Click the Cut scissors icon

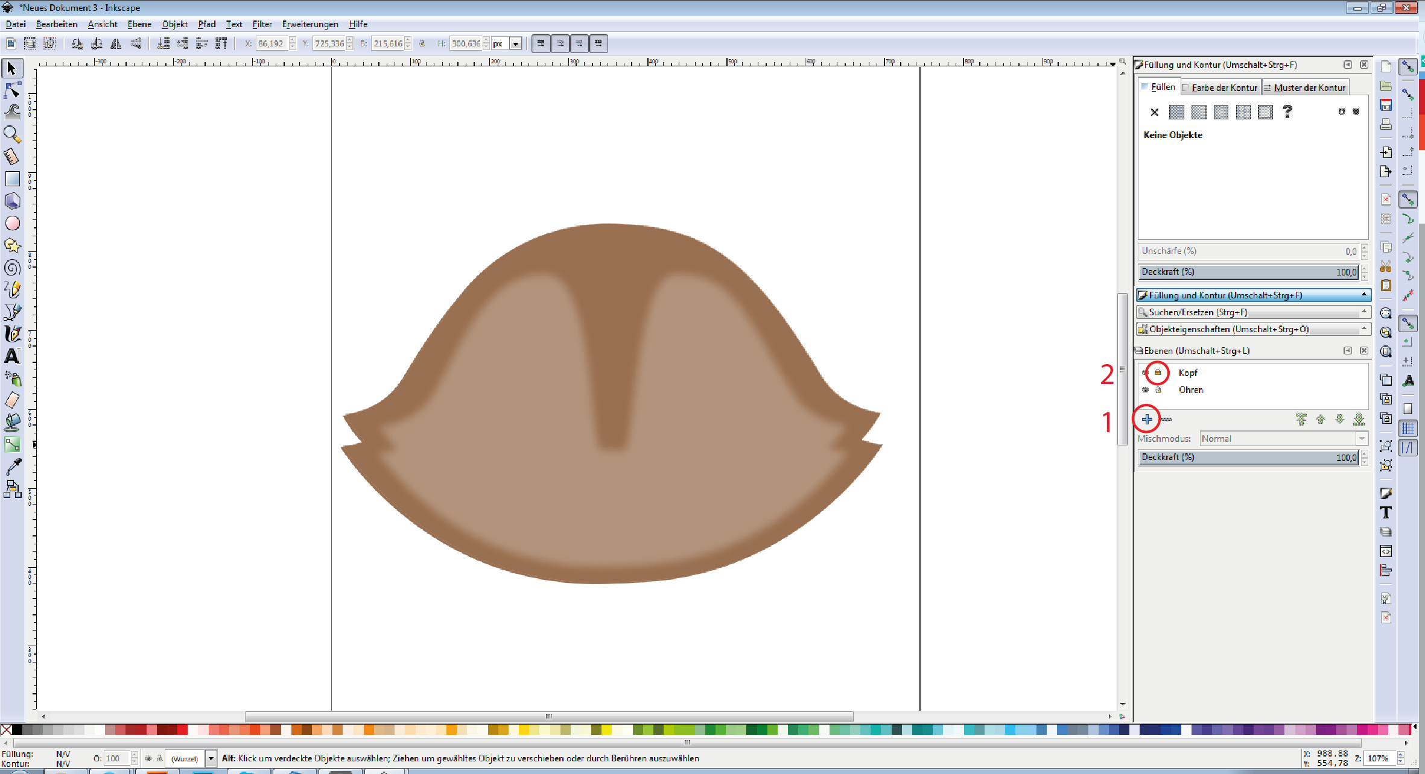click(1386, 266)
